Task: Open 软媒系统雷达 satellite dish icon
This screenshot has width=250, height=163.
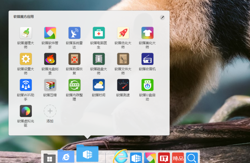Action: (x=74, y=33)
